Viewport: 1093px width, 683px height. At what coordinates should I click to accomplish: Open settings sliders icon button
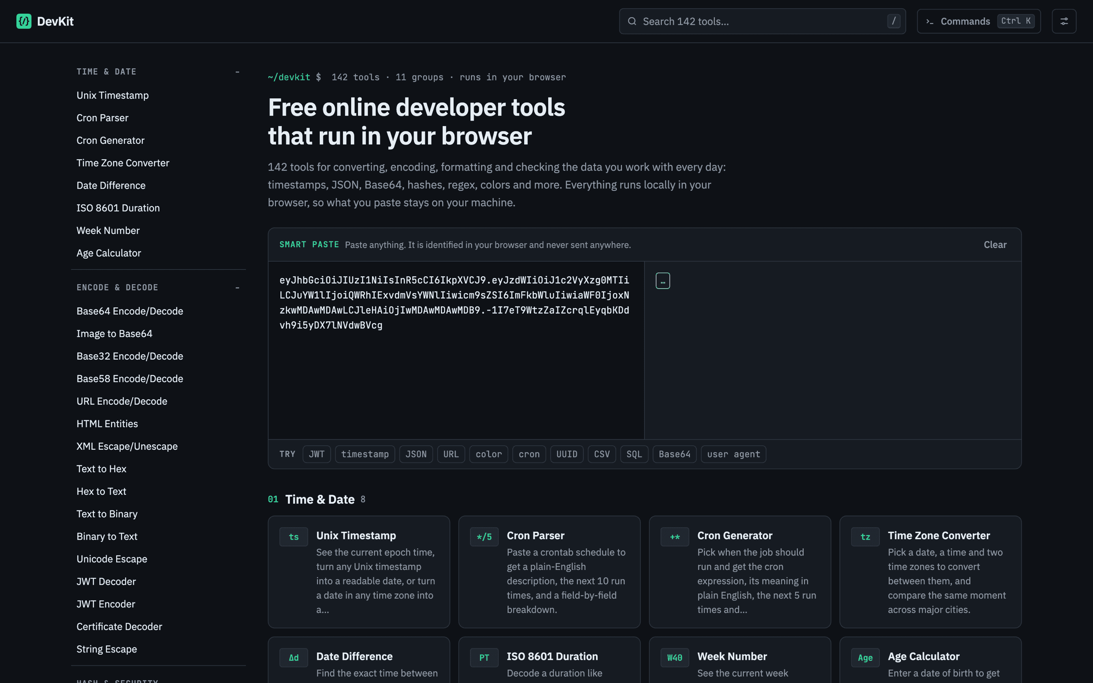pos(1064,21)
